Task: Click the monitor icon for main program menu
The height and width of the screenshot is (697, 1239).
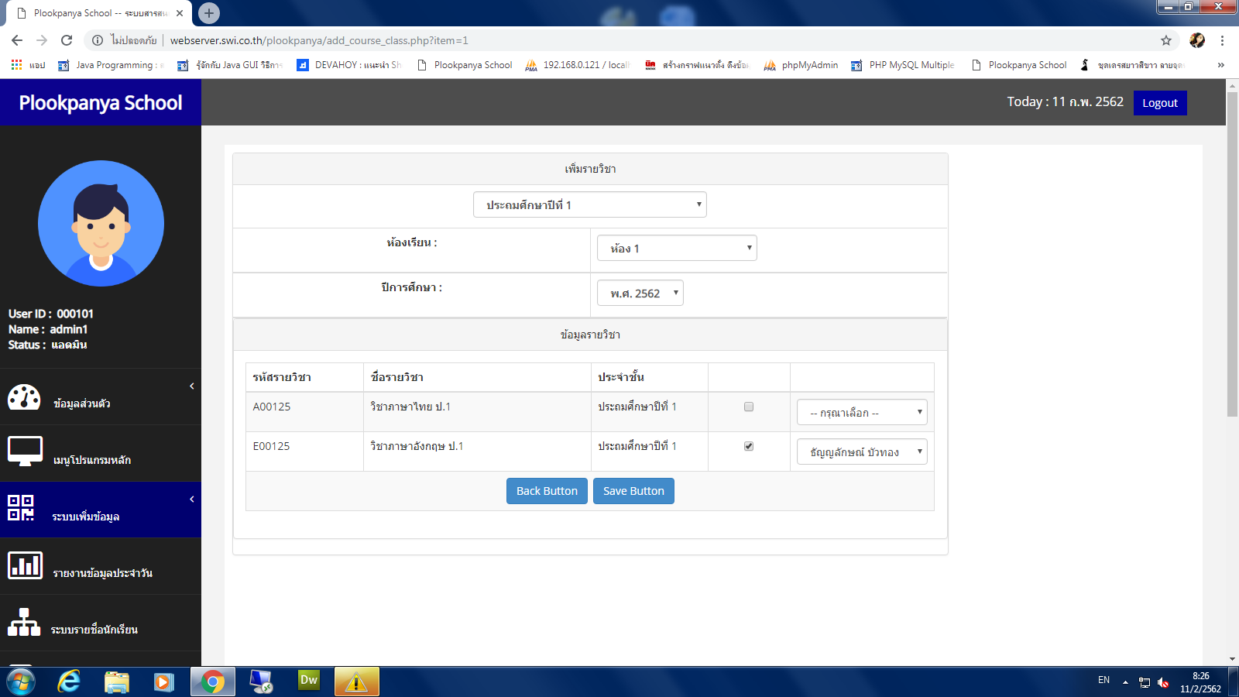Action: coord(25,451)
